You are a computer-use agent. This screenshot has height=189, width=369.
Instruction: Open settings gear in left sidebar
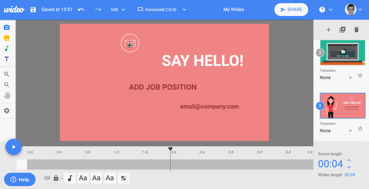click(x=6, y=111)
